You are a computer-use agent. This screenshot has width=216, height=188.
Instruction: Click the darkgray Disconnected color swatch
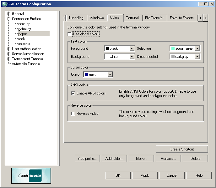click(x=173, y=57)
